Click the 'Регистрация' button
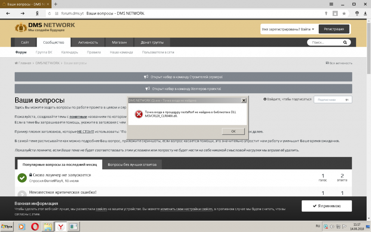Viewport: 371px width, 232px height. (334, 29)
